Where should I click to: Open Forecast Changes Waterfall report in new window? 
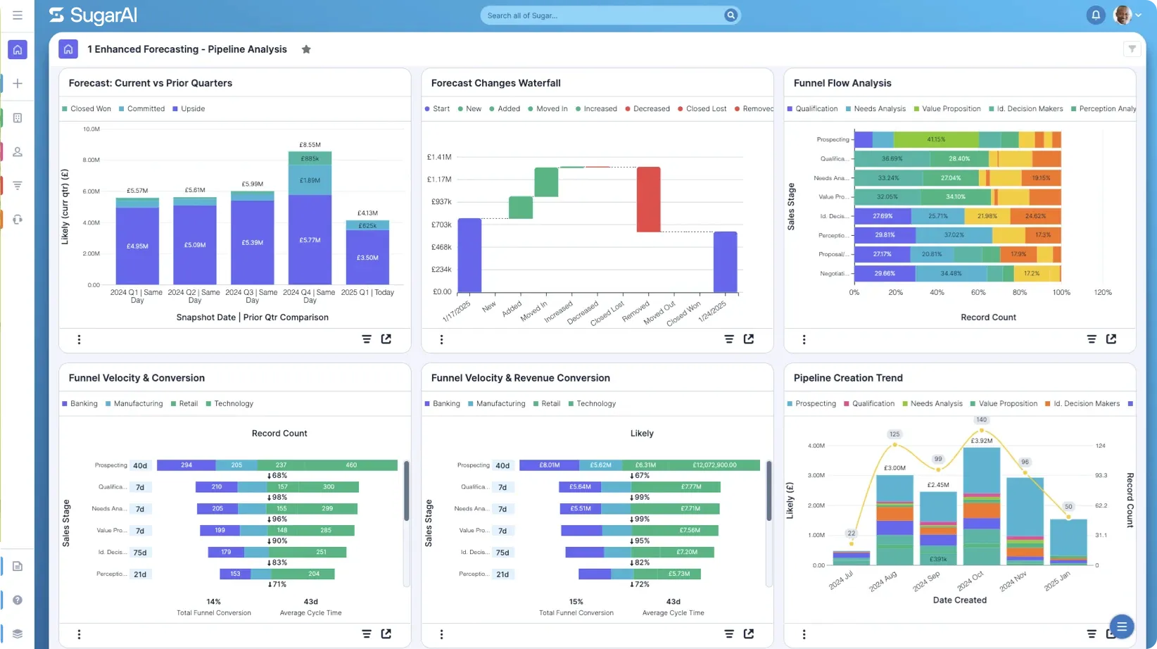tap(749, 339)
